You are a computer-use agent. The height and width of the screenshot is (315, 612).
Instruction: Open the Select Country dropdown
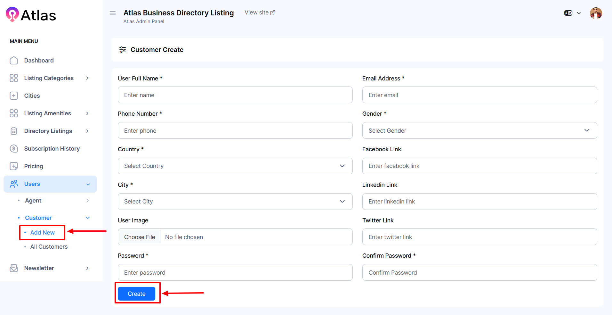235,166
